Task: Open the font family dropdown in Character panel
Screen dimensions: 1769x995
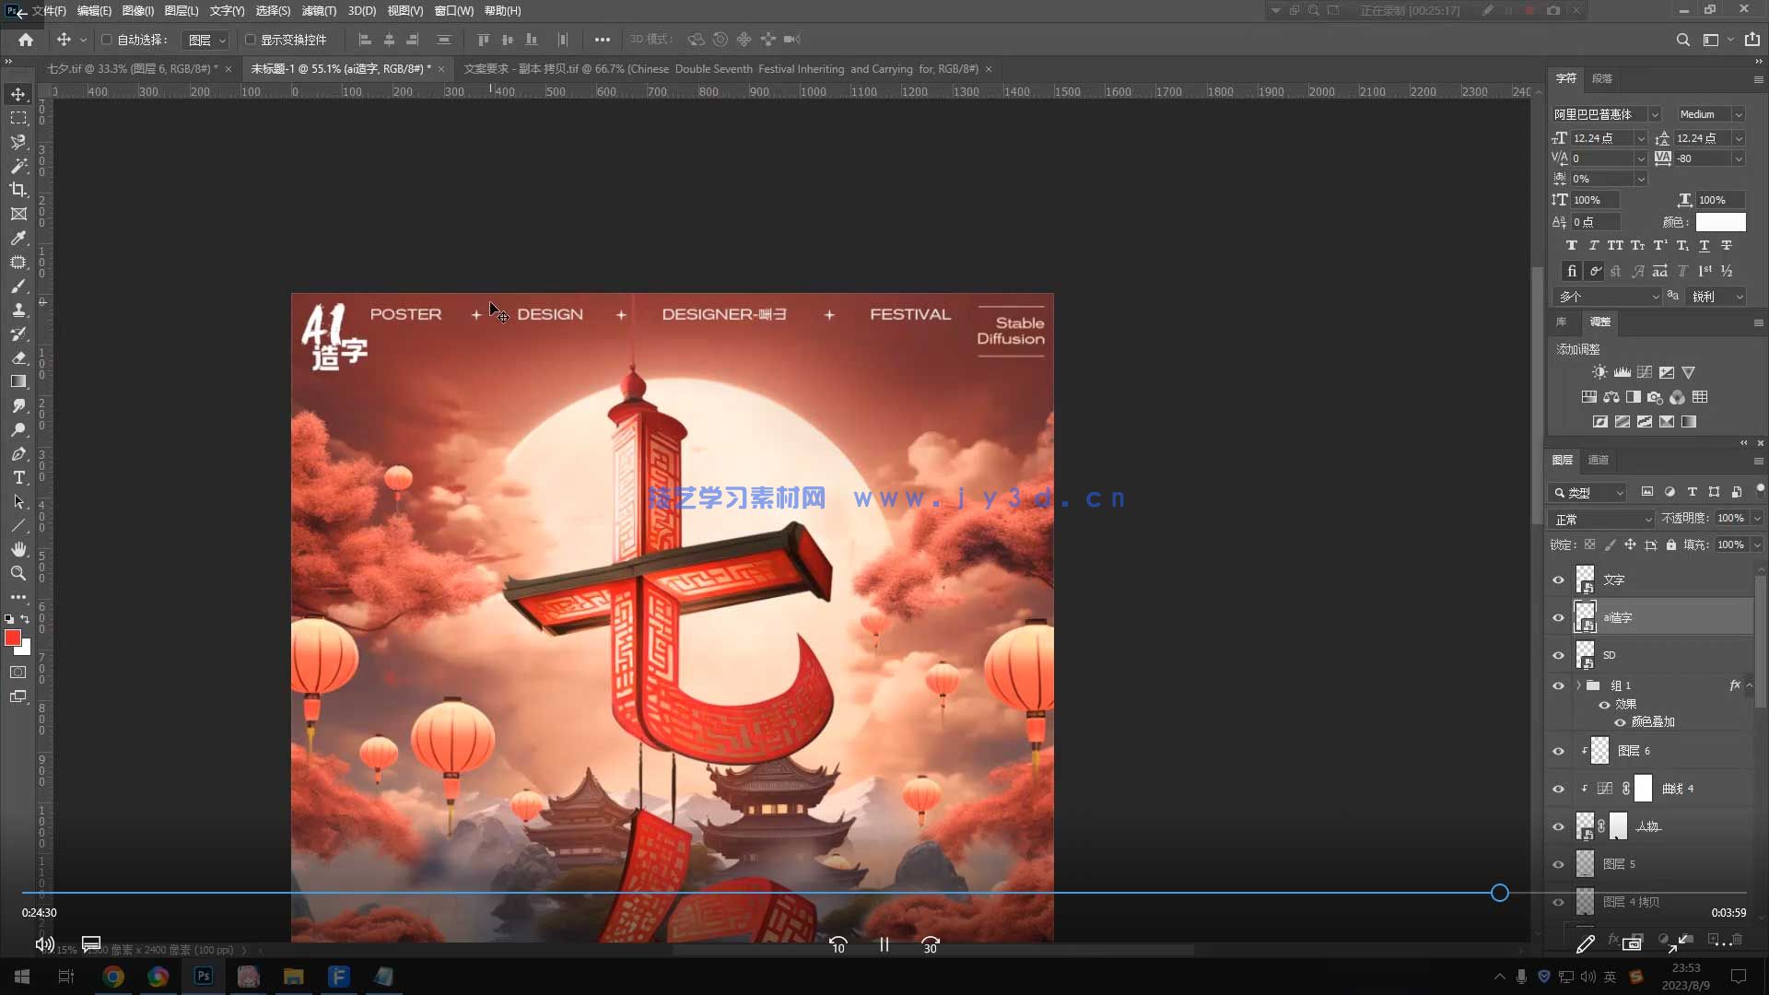Action: pos(1654,114)
